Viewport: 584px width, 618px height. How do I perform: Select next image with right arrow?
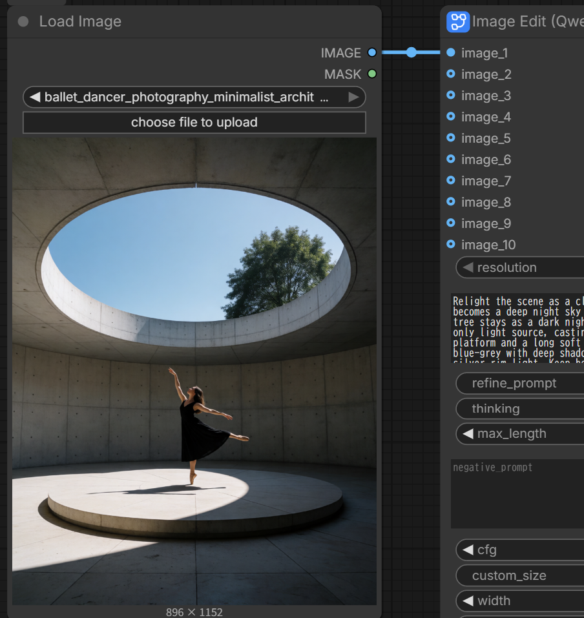click(354, 97)
